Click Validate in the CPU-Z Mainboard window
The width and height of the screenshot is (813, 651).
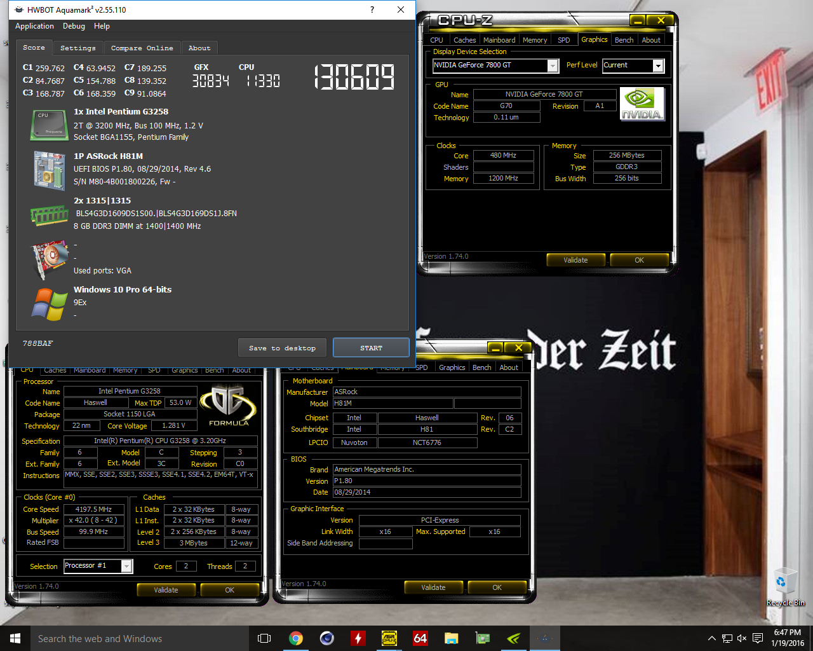(433, 587)
